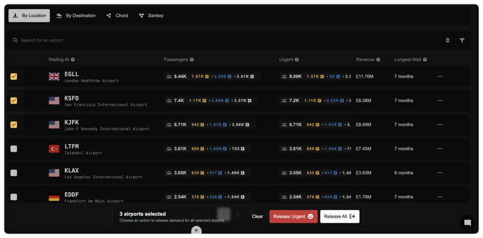
Task: Click info icon next to Waiting At
Action: (x=73, y=59)
